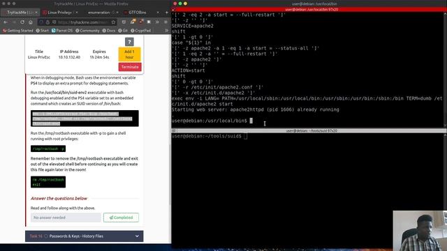Open a new Firefox tab
Screen dimensions: 447x251
(166, 13)
